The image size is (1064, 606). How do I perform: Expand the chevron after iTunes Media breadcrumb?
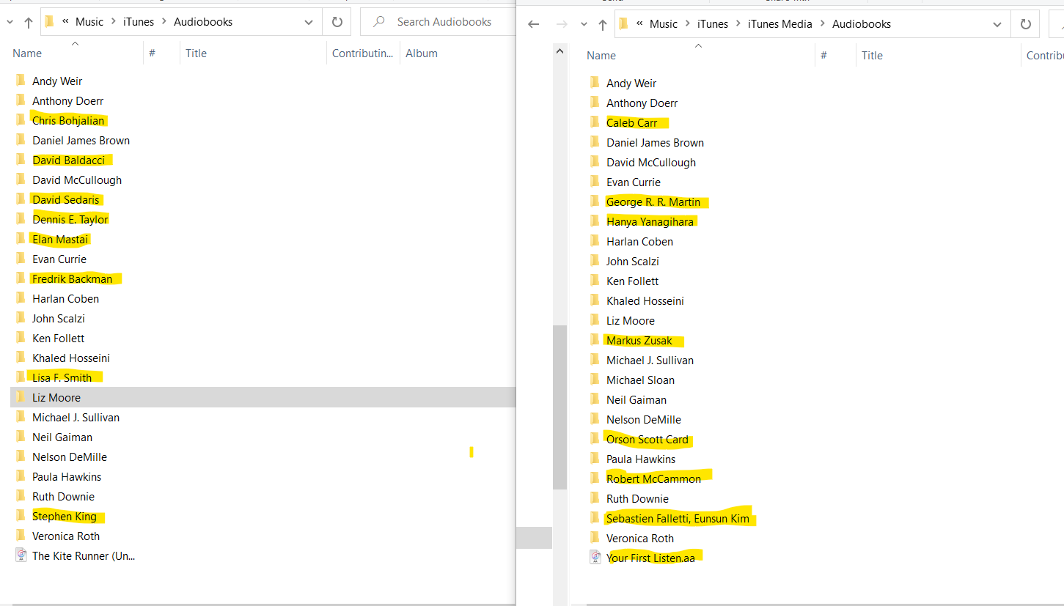[x=823, y=24]
